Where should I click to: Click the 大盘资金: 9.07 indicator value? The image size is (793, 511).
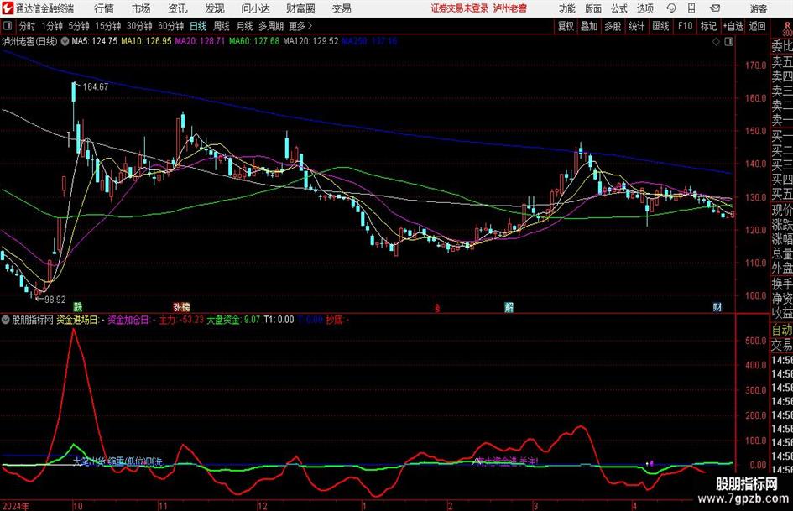click(233, 320)
